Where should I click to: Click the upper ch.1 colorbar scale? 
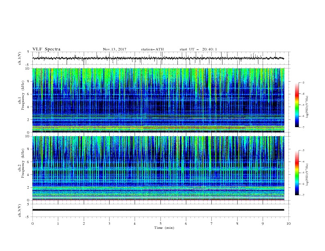click(x=297, y=105)
